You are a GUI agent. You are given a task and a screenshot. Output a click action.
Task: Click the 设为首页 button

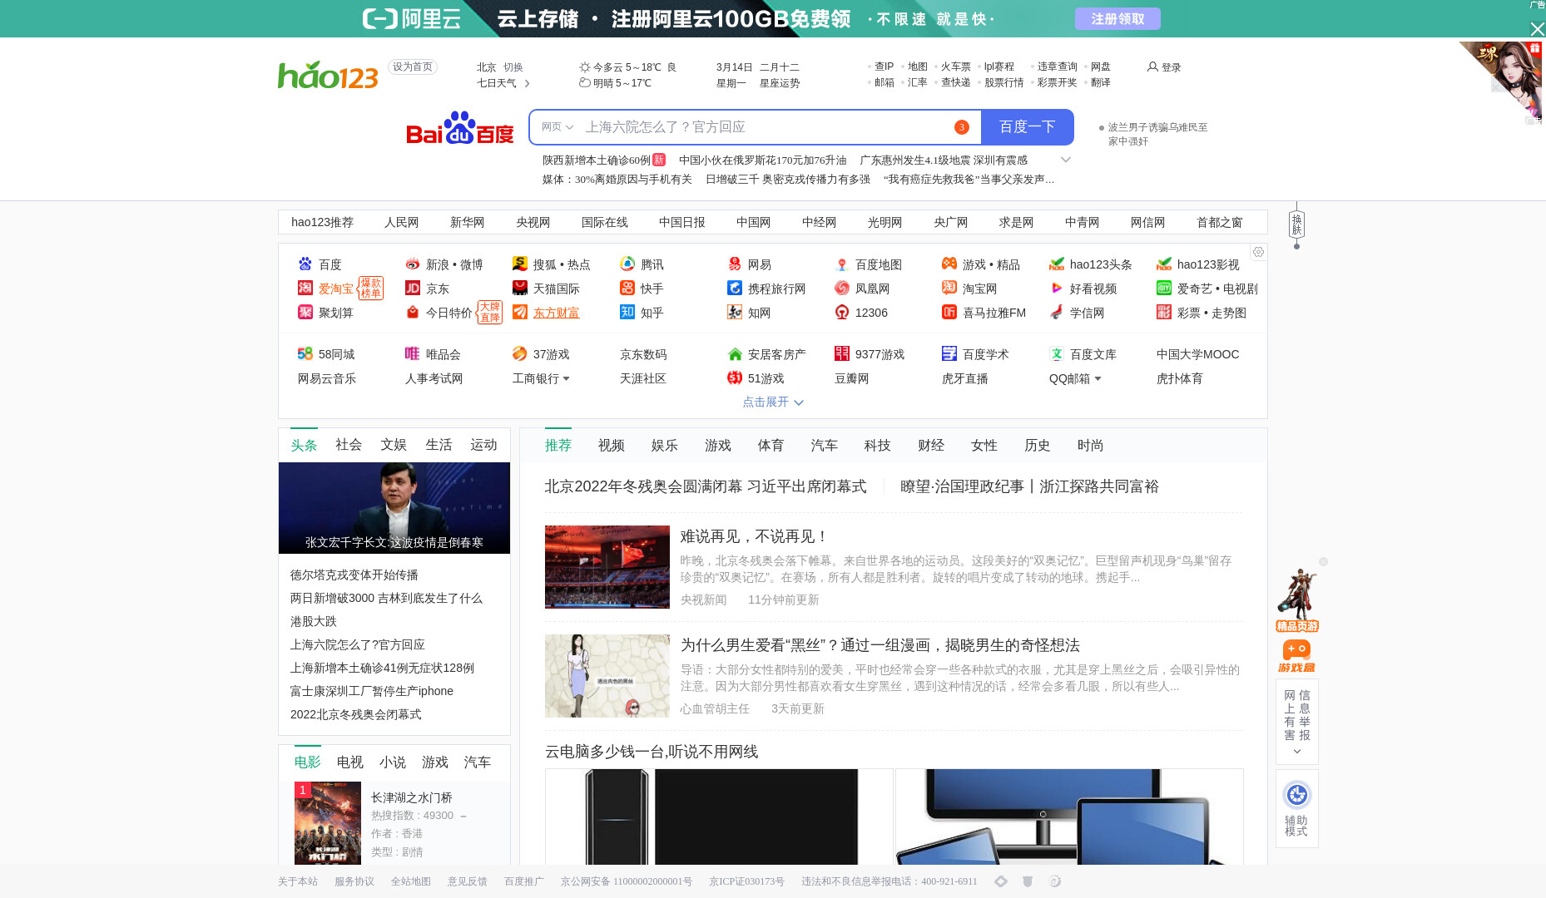(413, 67)
